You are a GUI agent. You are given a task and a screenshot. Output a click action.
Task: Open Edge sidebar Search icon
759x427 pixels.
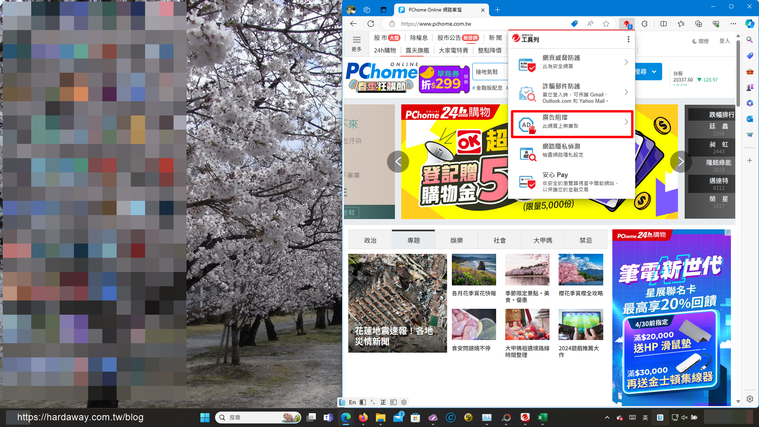point(750,40)
